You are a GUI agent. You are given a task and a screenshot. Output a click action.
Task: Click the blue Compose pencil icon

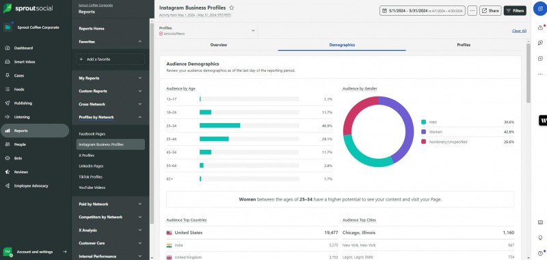point(540,8)
